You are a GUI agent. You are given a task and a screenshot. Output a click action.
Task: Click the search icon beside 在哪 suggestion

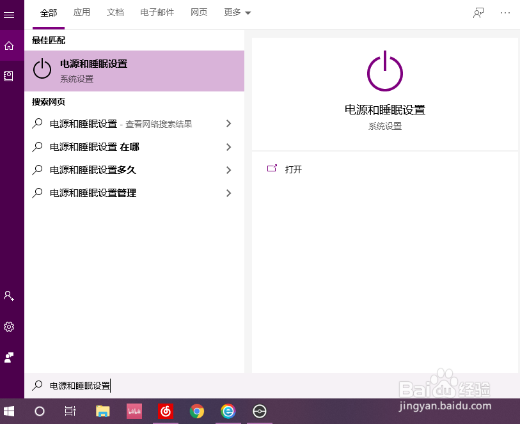pos(37,147)
